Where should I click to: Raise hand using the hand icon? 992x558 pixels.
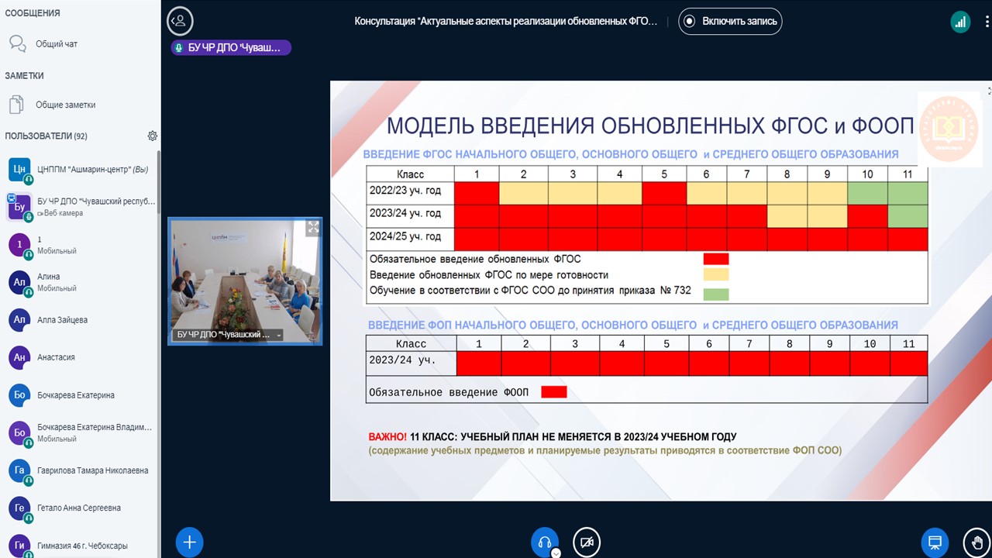coord(976,542)
